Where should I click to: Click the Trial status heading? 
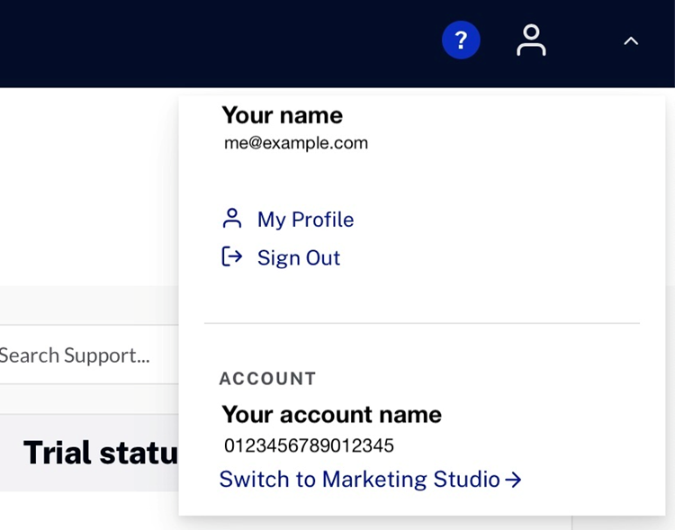[x=101, y=453]
